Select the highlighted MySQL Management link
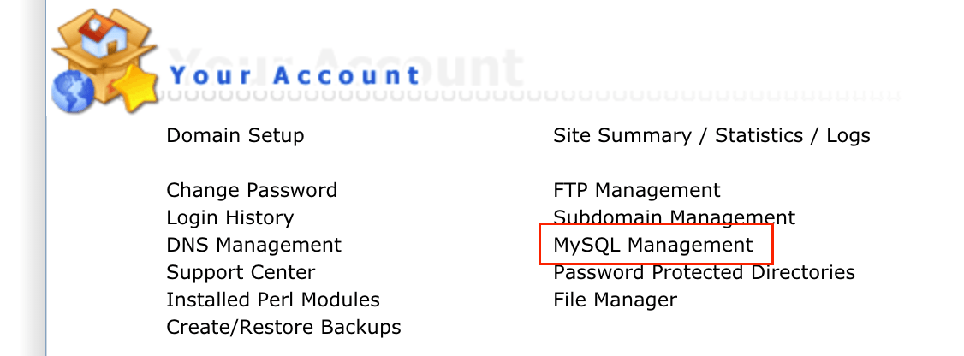Viewport: 964px width, 356px height. point(653,245)
